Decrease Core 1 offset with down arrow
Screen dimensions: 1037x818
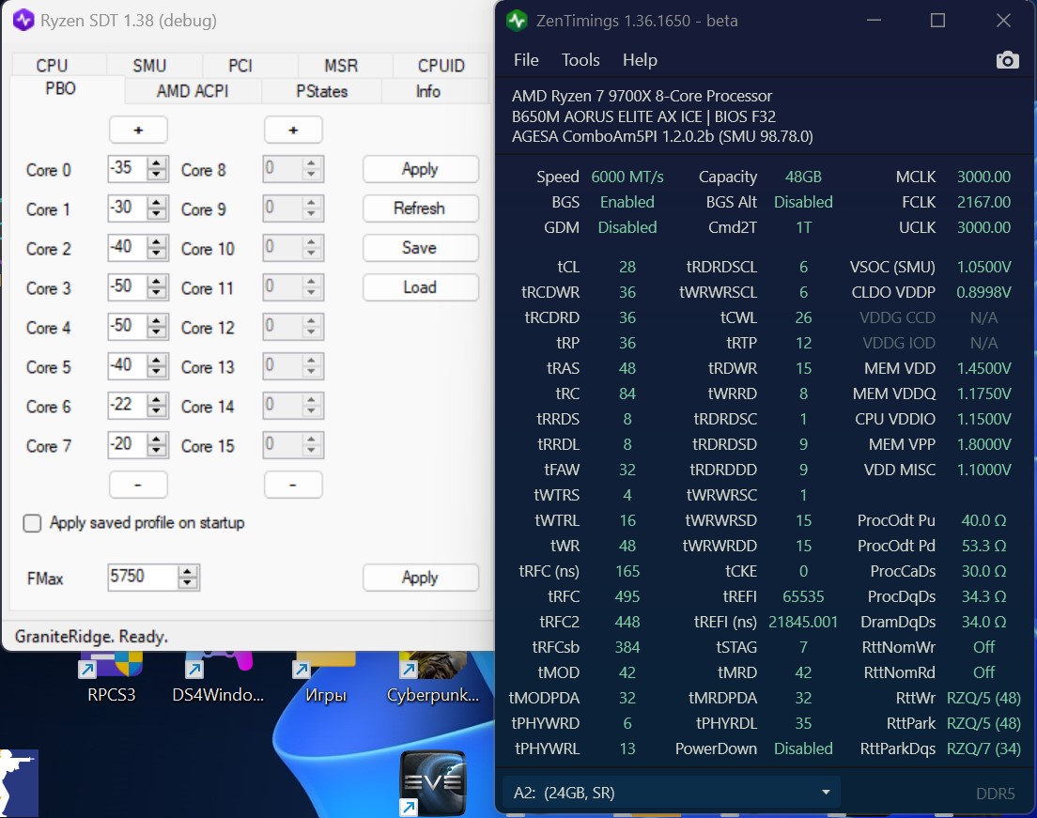157,214
